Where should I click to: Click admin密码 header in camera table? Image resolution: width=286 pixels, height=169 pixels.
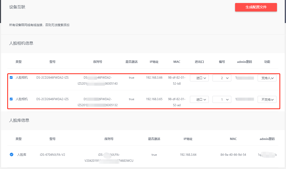point(244,62)
